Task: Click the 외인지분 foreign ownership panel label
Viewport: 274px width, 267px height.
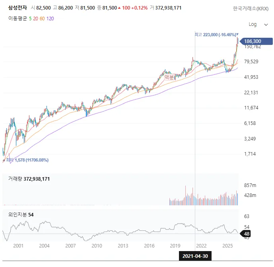Action: pyautogui.click(x=17, y=214)
